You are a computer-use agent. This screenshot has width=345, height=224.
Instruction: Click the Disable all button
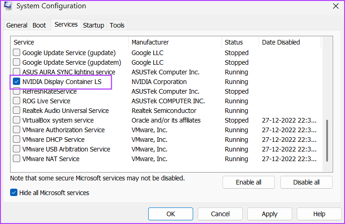pyautogui.click(x=306, y=182)
